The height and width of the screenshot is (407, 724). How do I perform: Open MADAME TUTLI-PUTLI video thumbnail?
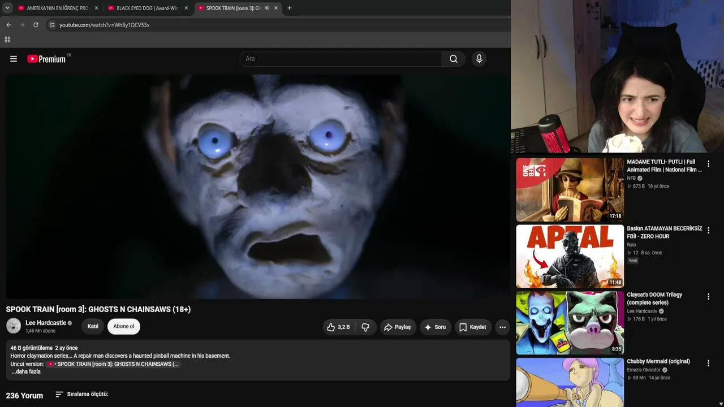click(570, 189)
